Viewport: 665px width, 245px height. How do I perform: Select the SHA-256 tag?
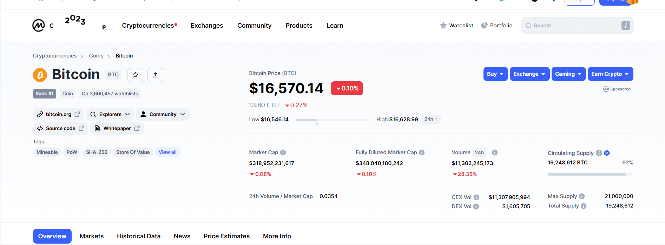[97, 152]
